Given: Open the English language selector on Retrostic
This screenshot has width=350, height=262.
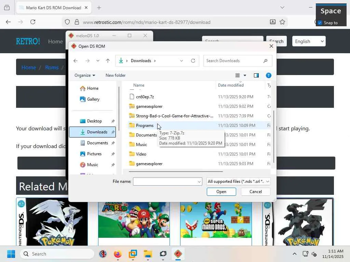Looking at the screenshot, I should click(x=309, y=41).
